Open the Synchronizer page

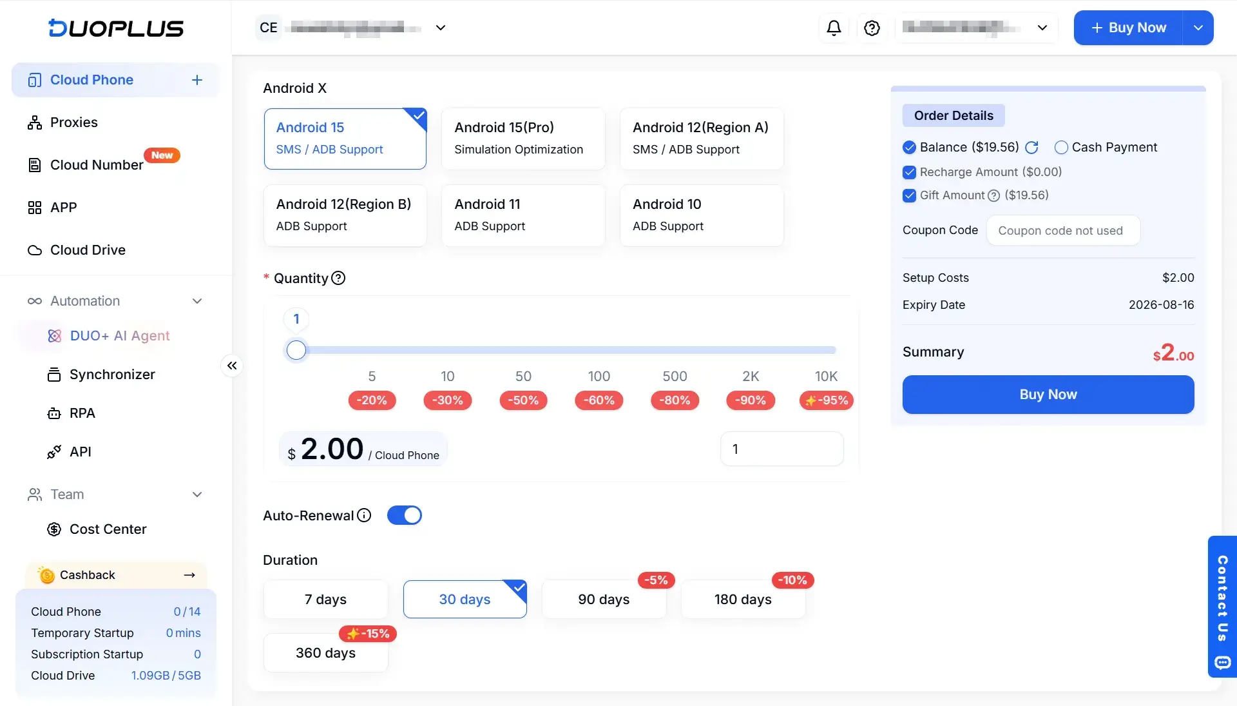tap(112, 375)
